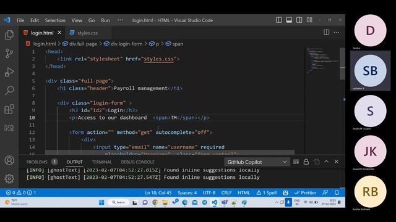This screenshot has width=396, height=222.
Task: Open the Source Control view
Action: (9, 54)
